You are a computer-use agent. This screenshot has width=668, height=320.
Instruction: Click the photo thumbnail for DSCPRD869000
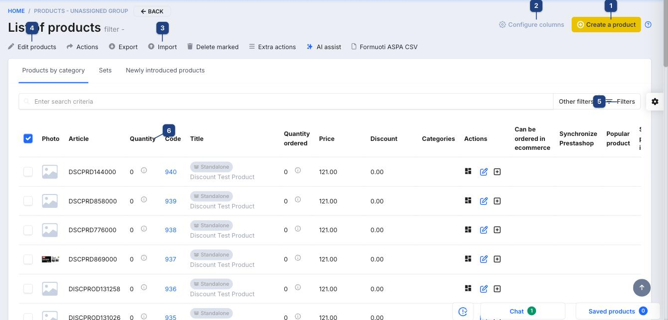[50, 259]
